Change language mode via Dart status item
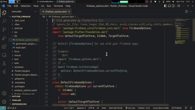195x110 pixels. [x=104, y=108]
